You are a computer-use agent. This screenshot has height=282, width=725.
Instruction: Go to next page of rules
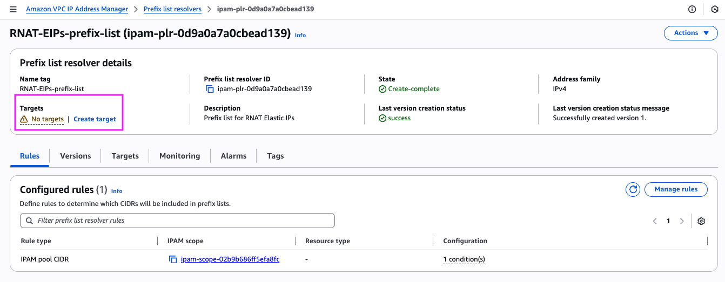(682, 221)
